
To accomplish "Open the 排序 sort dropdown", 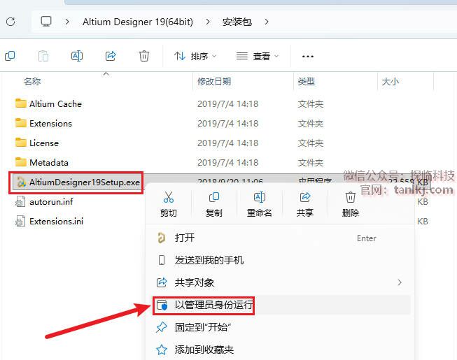I will [195, 56].
